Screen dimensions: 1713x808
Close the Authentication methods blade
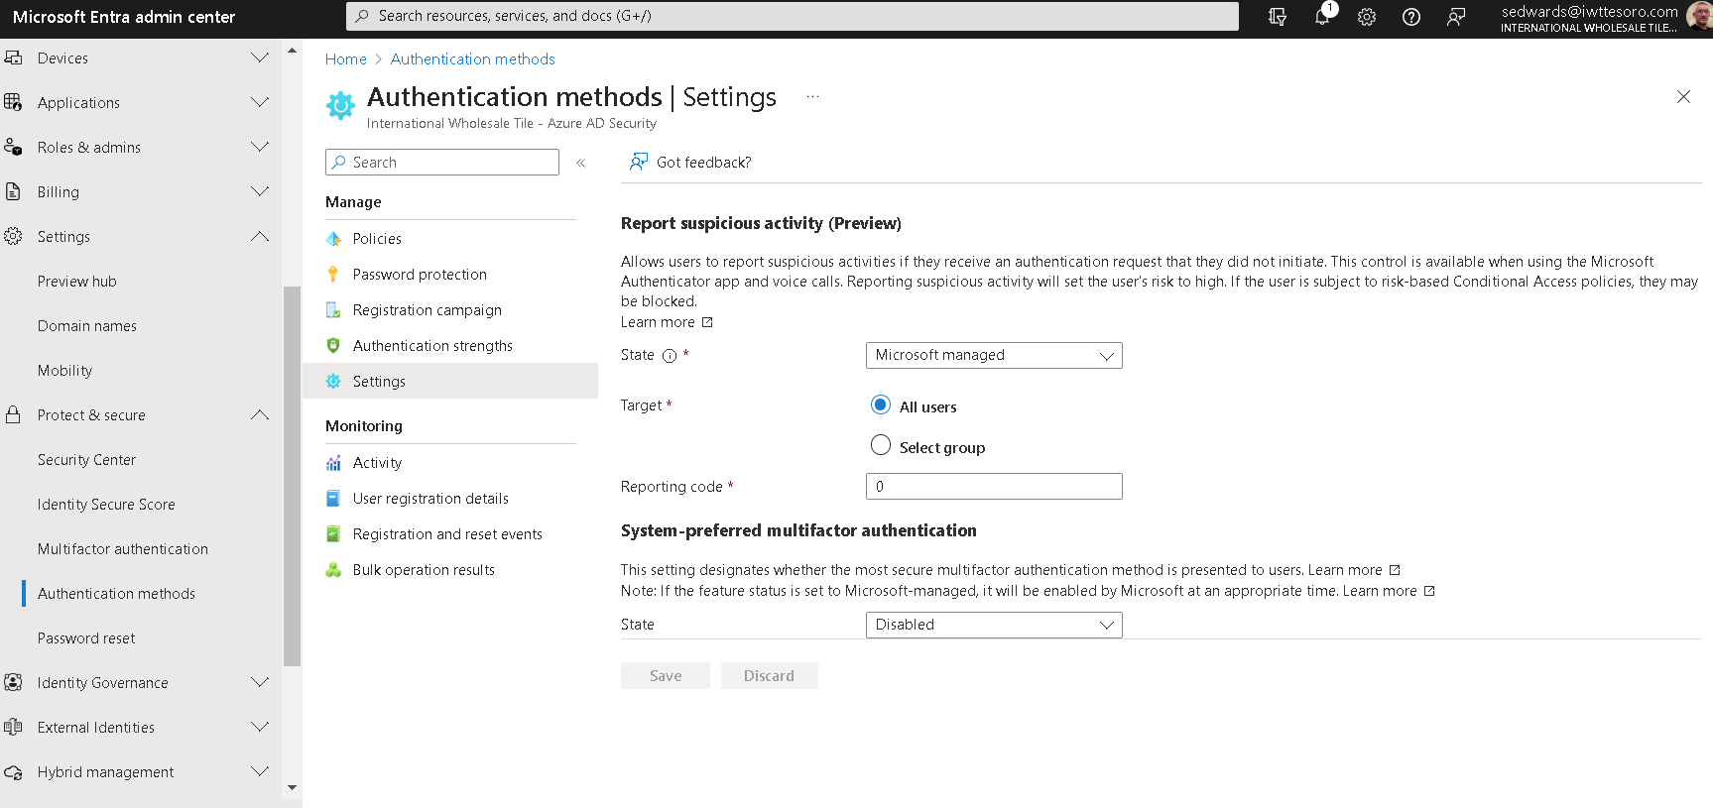[x=1683, y=97]
